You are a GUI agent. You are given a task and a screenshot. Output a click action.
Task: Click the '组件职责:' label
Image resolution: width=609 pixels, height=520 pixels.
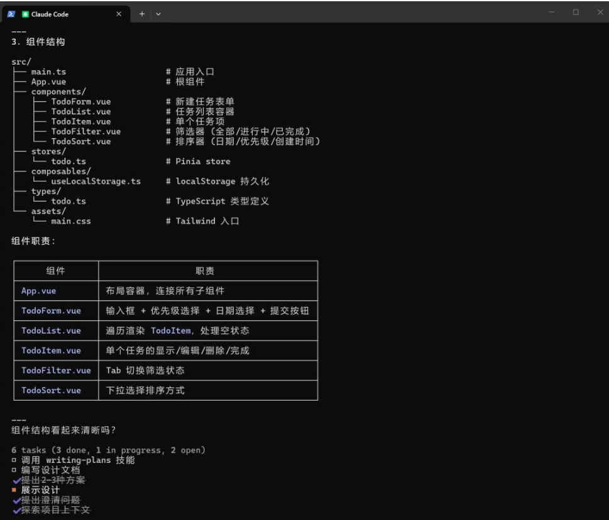click(33, 241)
